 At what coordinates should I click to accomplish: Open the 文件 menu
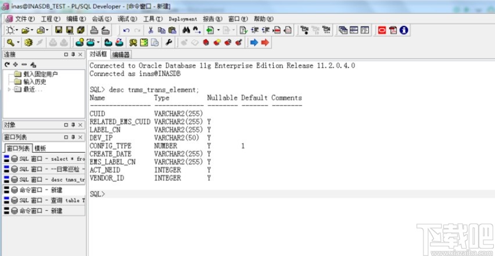tap(25, 19)
